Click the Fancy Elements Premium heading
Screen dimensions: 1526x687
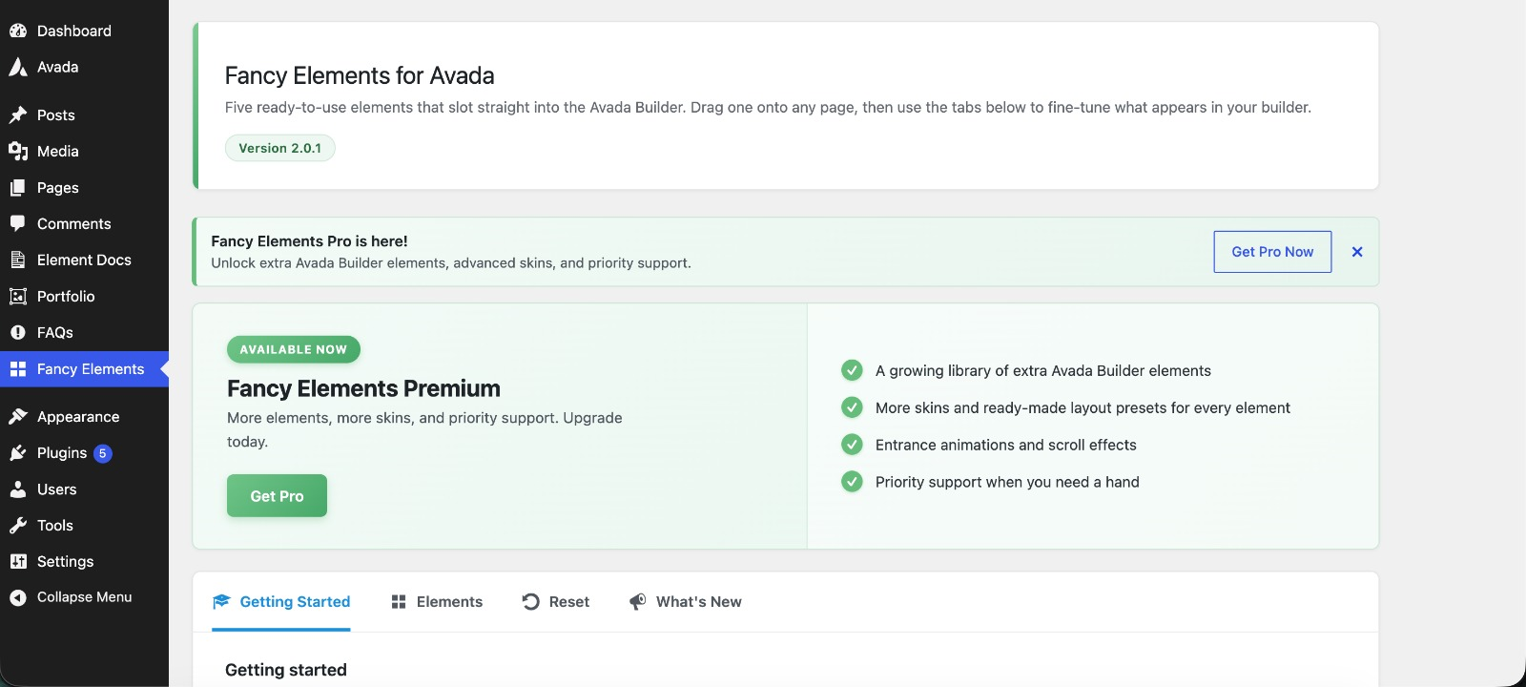point(363,388)
